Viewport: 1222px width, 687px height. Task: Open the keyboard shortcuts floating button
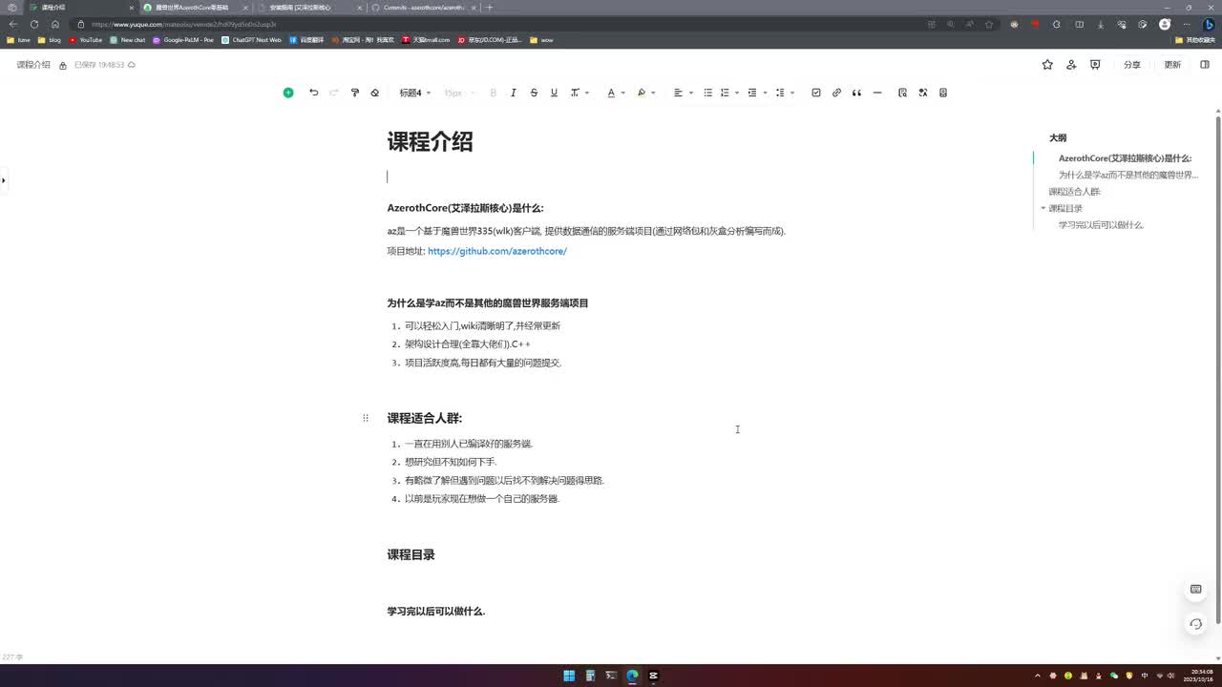(1195, 590)
